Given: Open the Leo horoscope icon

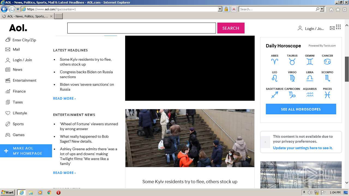Looking at the screenshot, I should 275,78.
